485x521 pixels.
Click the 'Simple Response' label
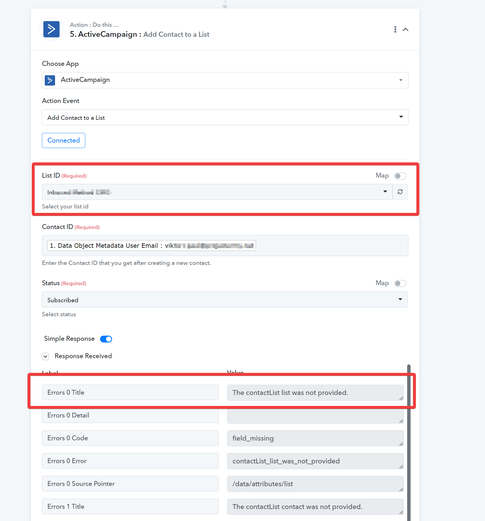(x=69, y=338)
